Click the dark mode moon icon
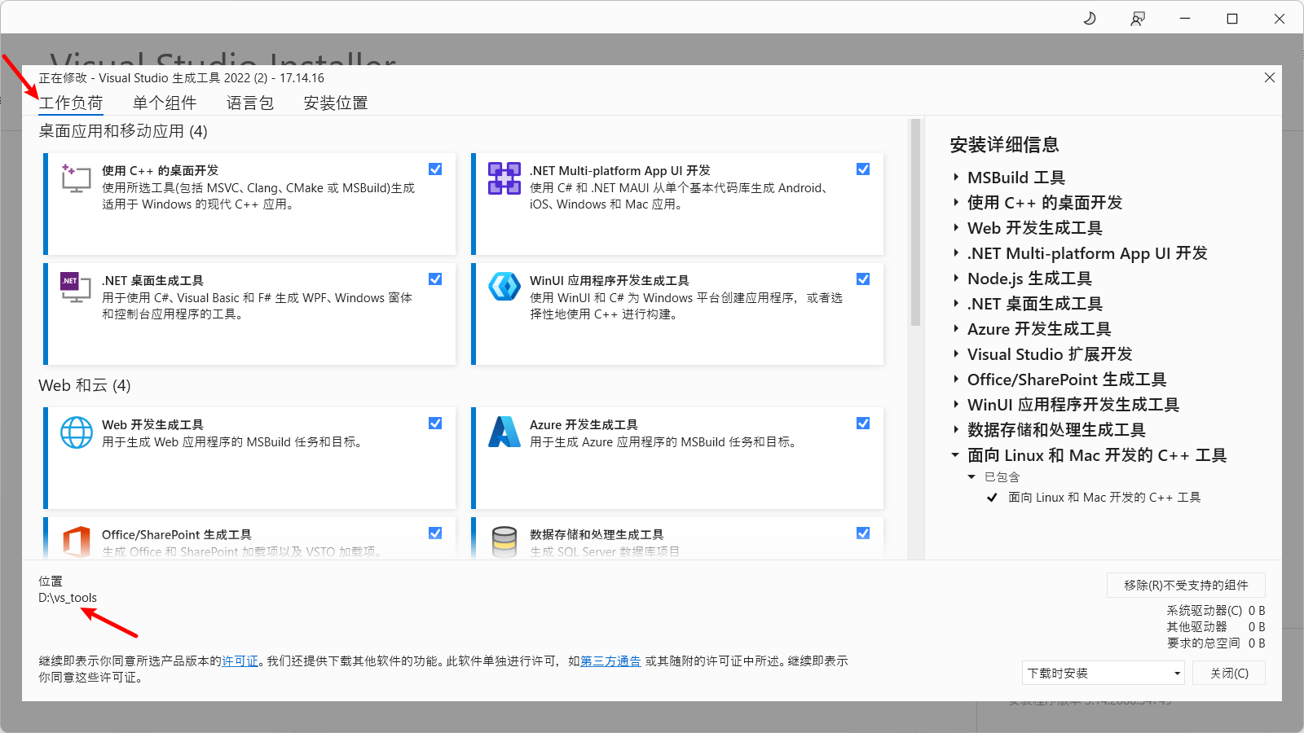 click(x=1090, y=18)
